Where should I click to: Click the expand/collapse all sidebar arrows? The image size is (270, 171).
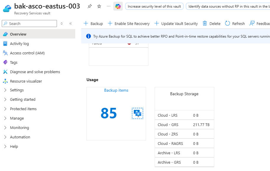click(62, 24)
